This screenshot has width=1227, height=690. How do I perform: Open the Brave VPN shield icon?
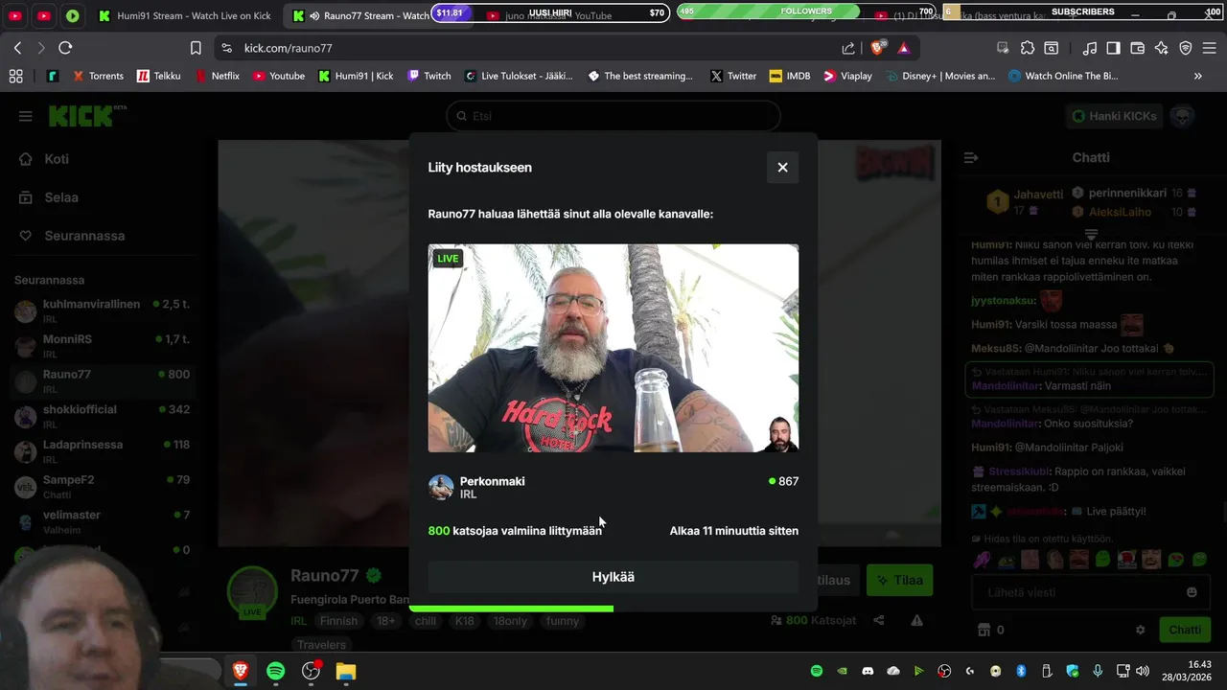[x=1186, y=48]
